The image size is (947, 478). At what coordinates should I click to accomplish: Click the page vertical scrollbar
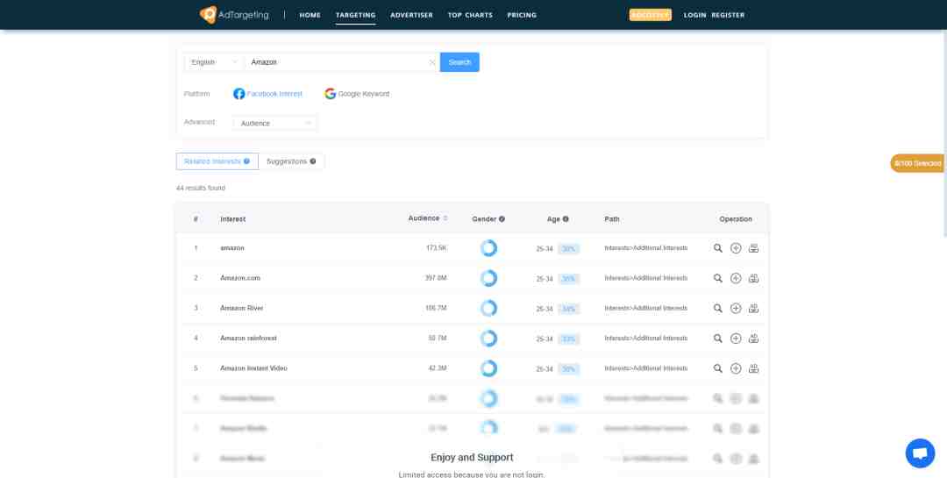pos(944,133)
